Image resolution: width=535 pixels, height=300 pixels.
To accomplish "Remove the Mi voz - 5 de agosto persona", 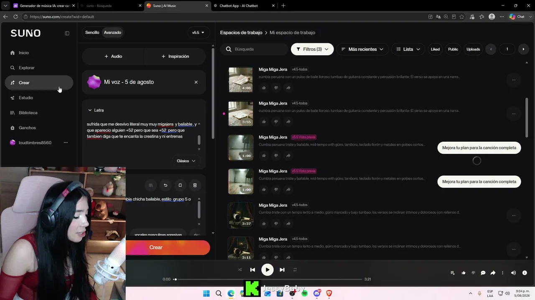I will click(x=196, y=82).
